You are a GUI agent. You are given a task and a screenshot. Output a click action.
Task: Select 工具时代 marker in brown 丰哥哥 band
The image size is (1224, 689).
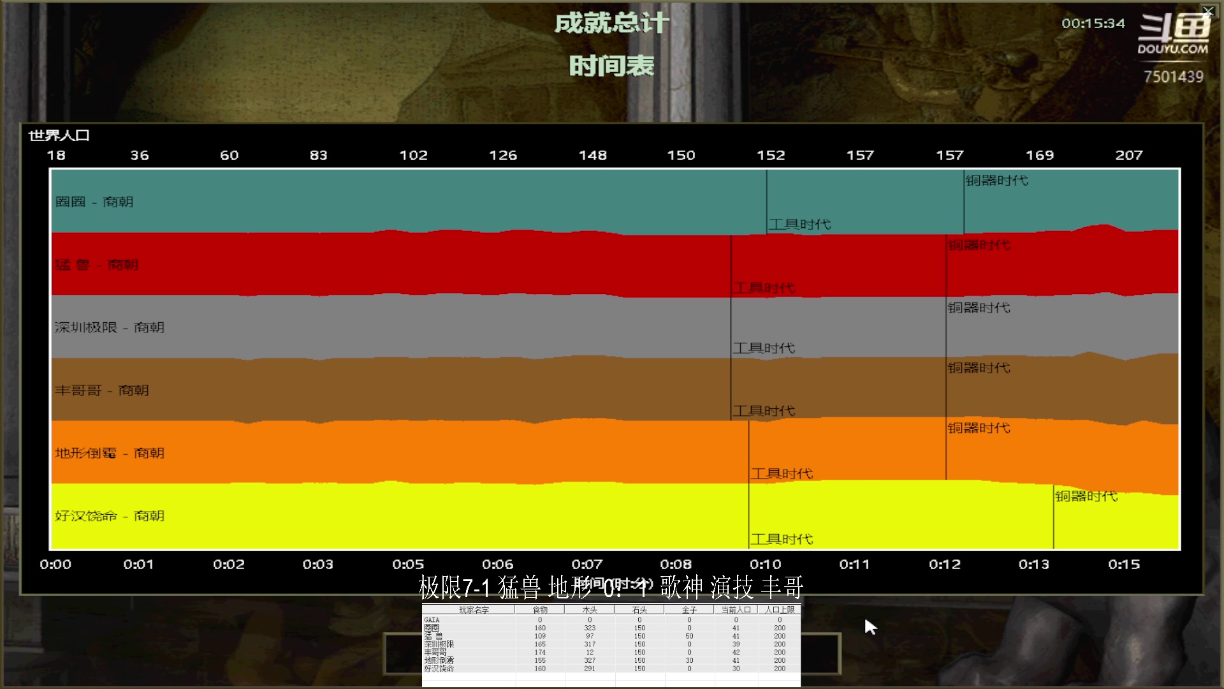click(x=764, y=411)
